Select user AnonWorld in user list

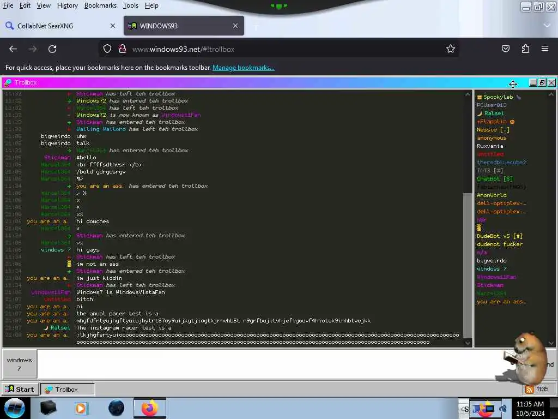492,195
